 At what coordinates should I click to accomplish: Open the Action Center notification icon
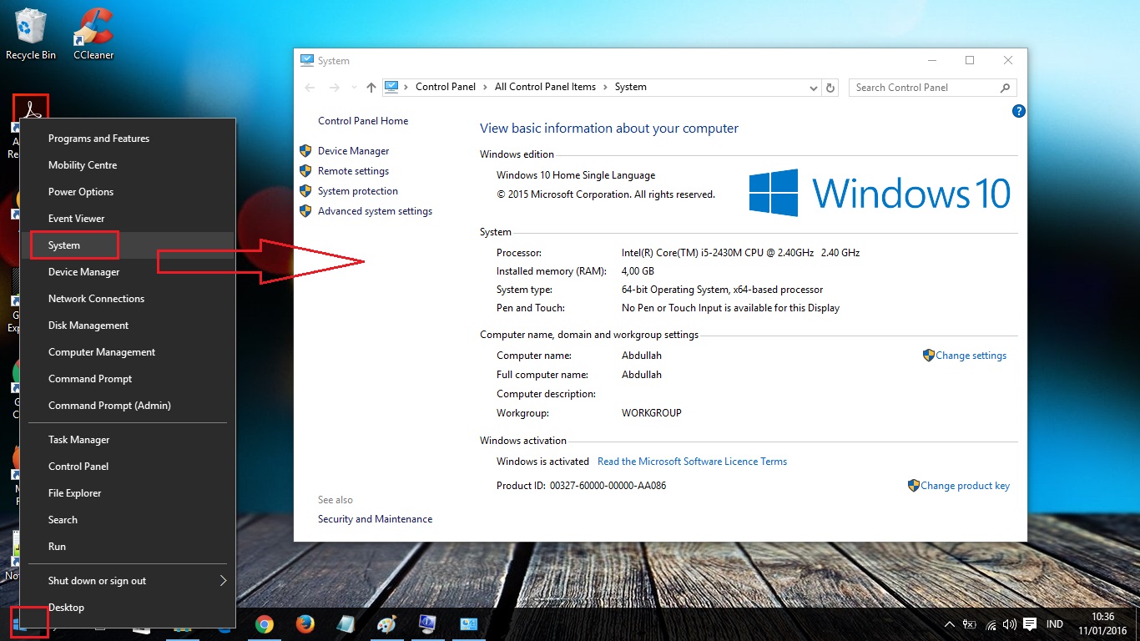tap(1030, 624)
